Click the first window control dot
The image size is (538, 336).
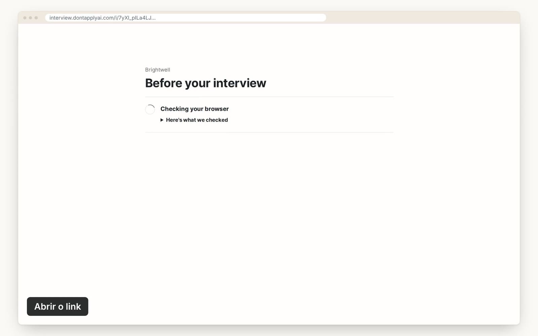[25, 18]
